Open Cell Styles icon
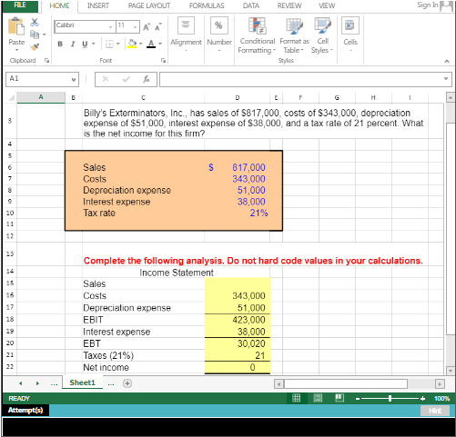The image size is (456, 437). [x=322, y=25]
